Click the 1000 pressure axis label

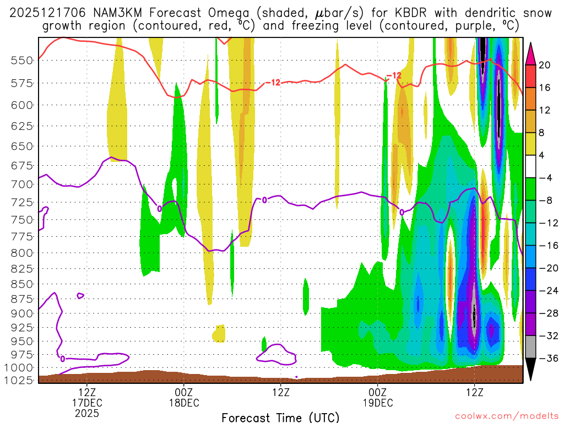19,367
